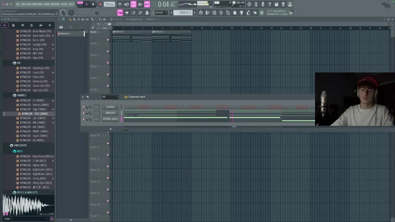Open the KEYMAJ..BASS channel button

tap(110, 119)
